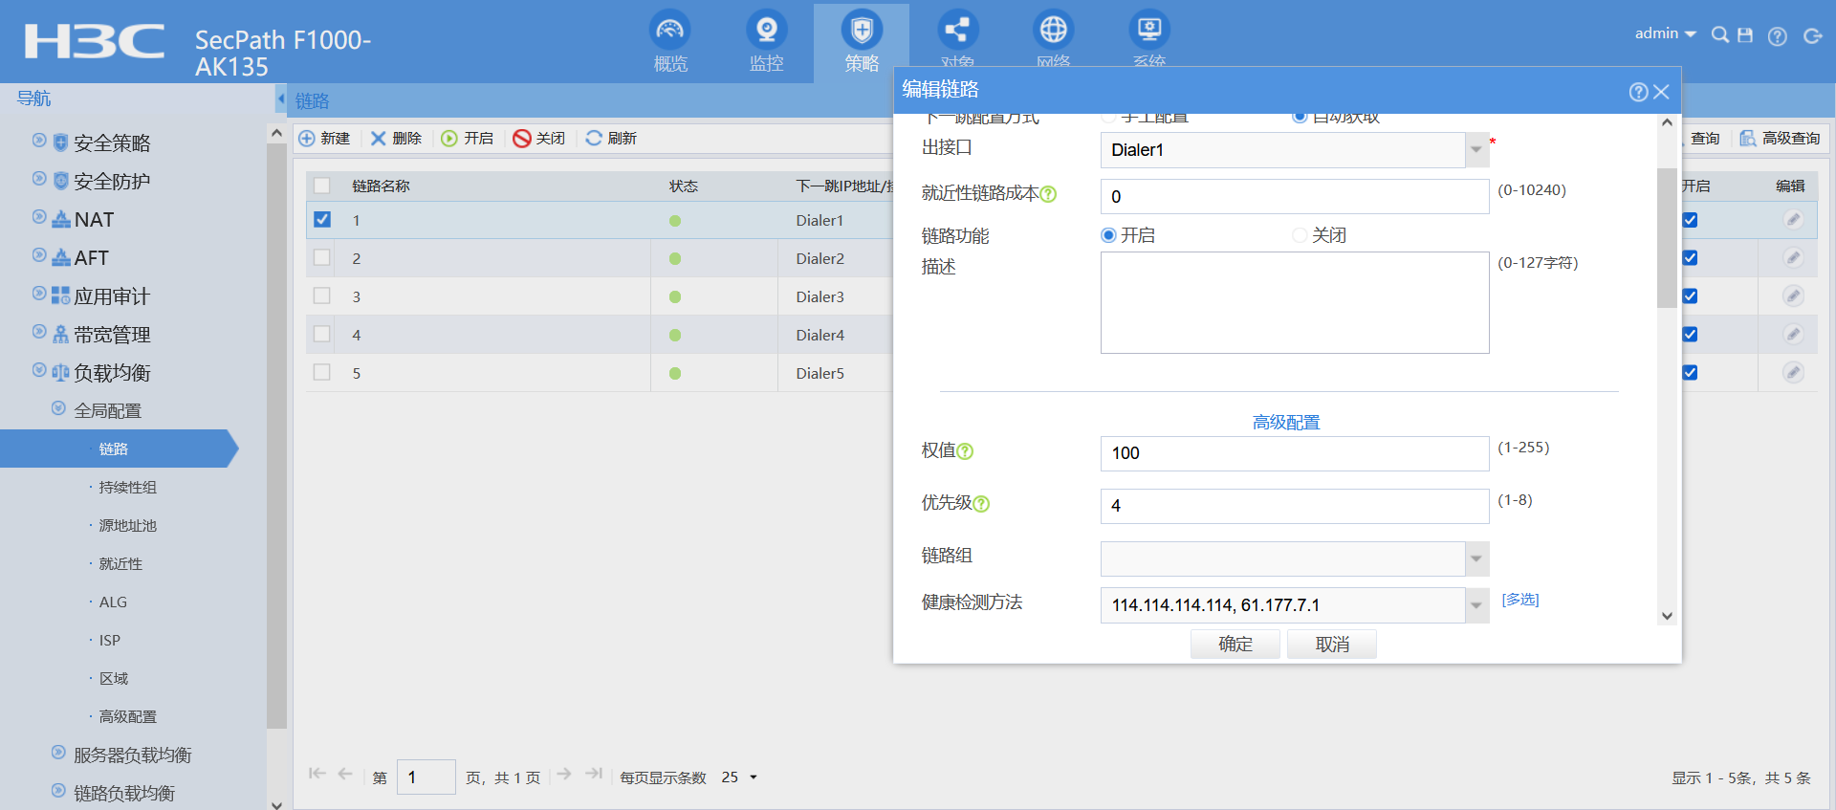
Task: Select 就近性 in the navigation tree
Action: 120,564
